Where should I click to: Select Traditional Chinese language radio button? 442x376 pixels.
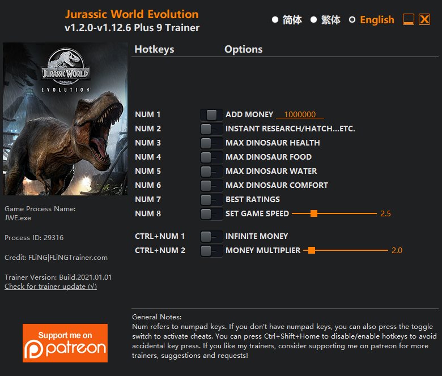(313, 20)
